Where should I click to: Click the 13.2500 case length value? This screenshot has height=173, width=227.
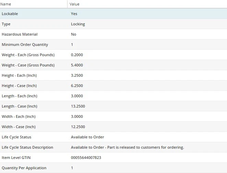78,106
